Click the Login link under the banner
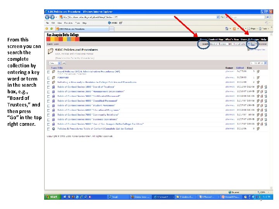The width and height of the screenshot is (279, 209). coord(56,44)
